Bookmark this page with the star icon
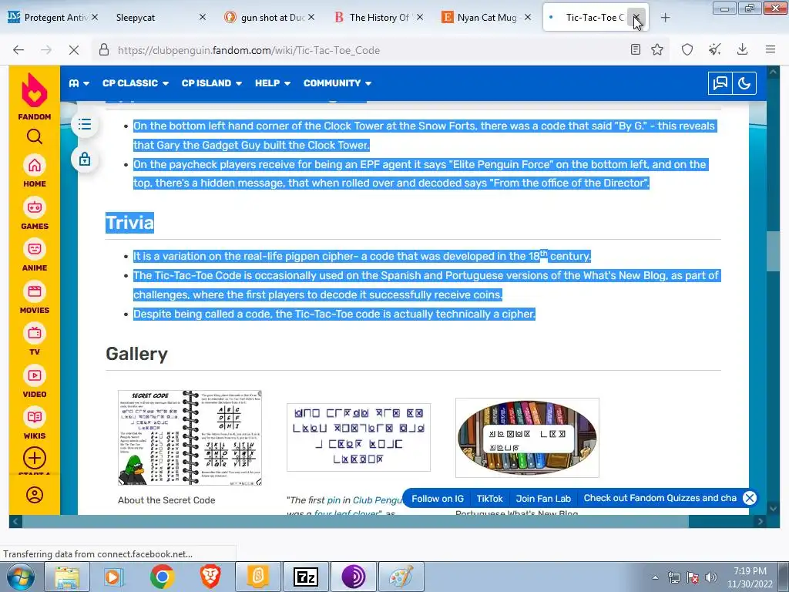This screenshot has width=789, height=592. click(x=657, y=49)
